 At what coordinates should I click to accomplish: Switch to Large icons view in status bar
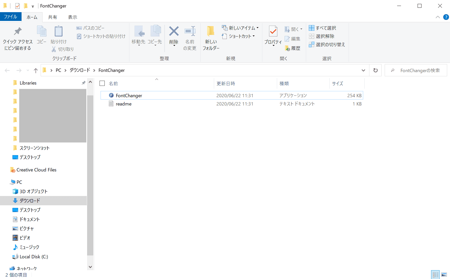pyautogui.click(x=444, y=275)
